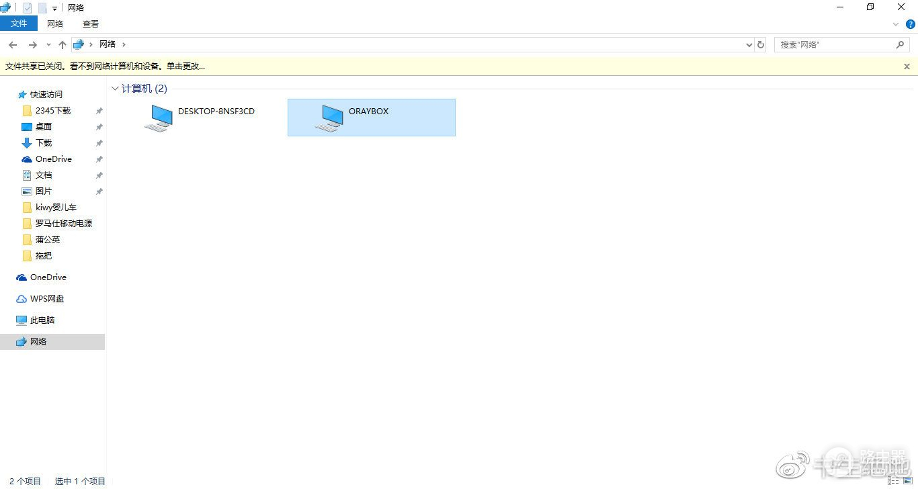The image size is (918, 489).
Task: Click the file sharing turned-off notification
Action: coord(105,66)
